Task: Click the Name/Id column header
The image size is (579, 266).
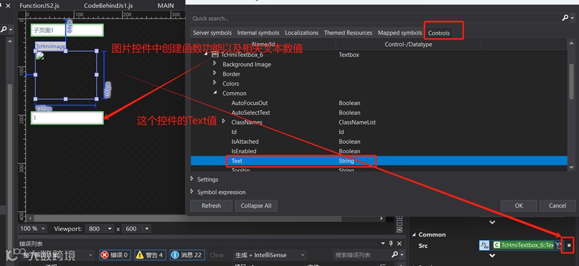Action: pos(263,44)
